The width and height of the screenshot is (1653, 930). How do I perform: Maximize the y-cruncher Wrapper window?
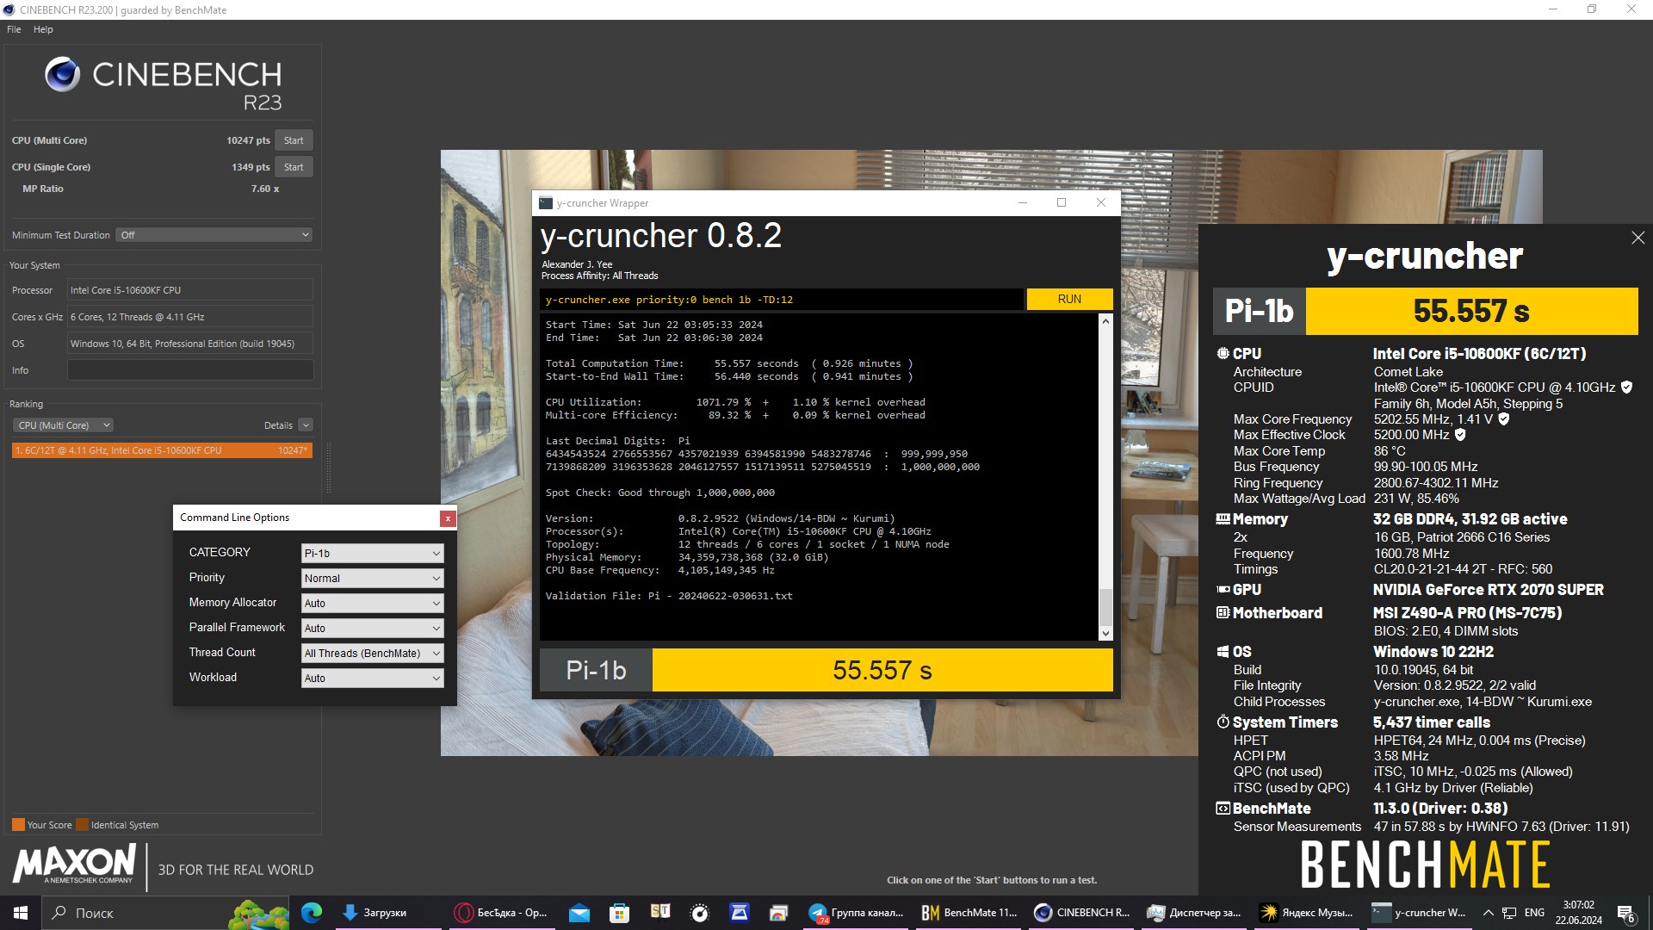tap(1062, 202)
